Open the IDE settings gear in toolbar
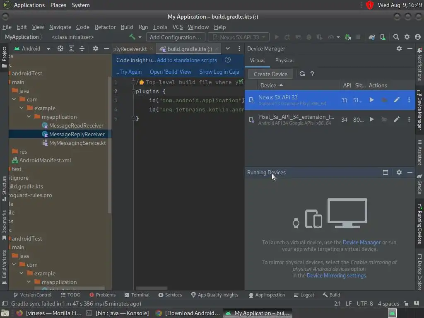424x318 pixels. coord(407,37)
